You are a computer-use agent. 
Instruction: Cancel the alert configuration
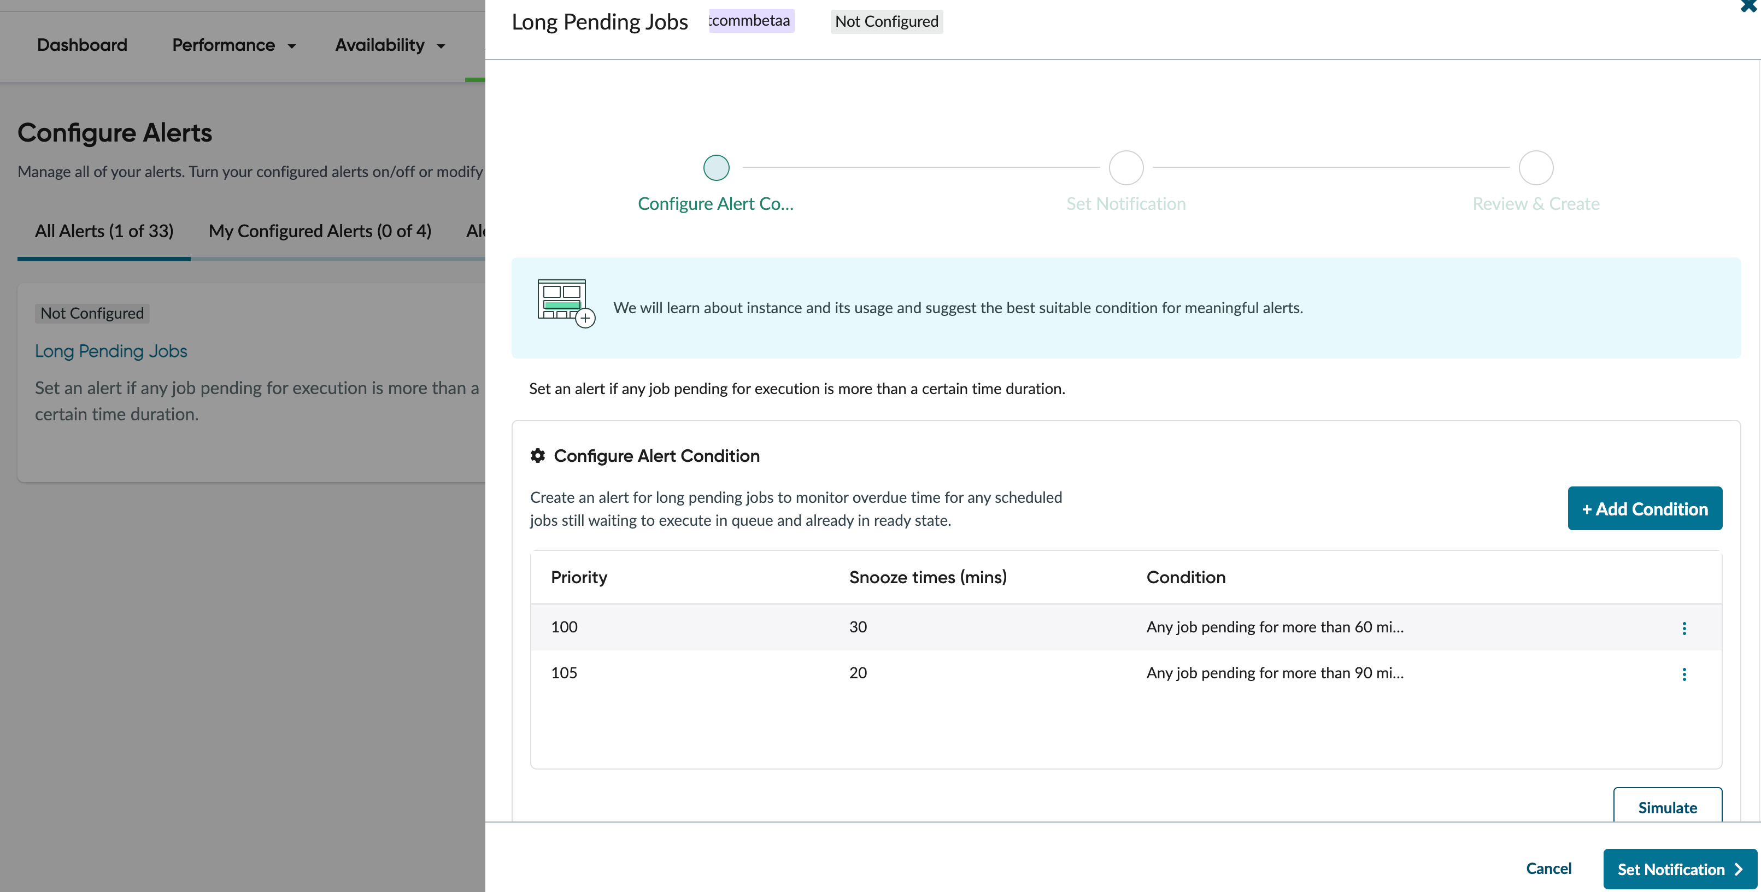click(1548, 868)
